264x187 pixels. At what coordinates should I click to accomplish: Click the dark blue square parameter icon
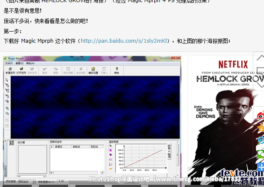click(111, 155)
